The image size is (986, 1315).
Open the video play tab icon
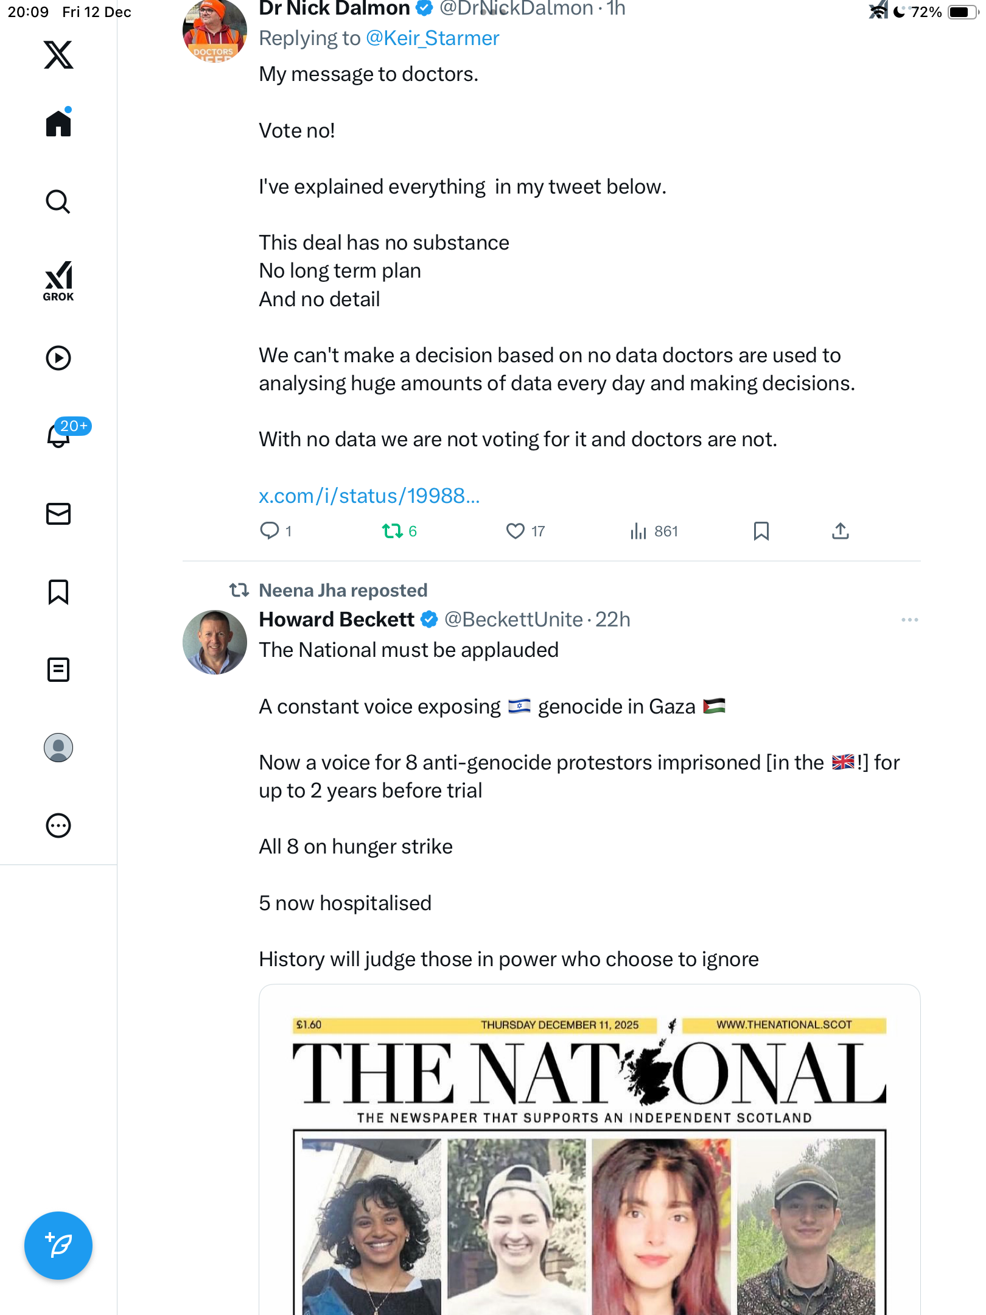click(x=58, y=358)
